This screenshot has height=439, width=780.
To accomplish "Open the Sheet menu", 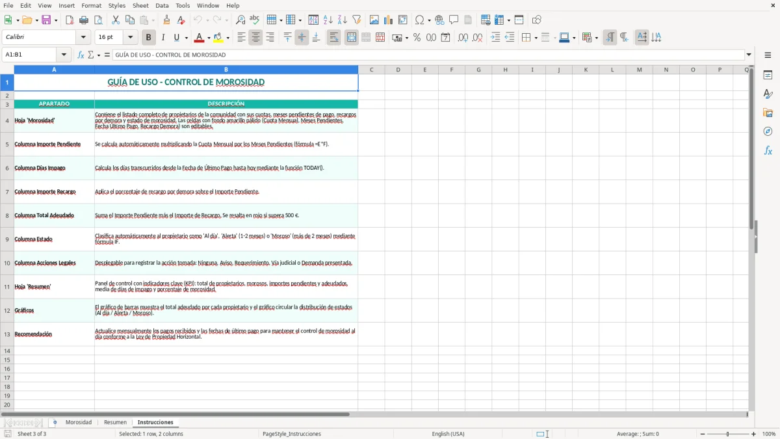I will (140, 5).
